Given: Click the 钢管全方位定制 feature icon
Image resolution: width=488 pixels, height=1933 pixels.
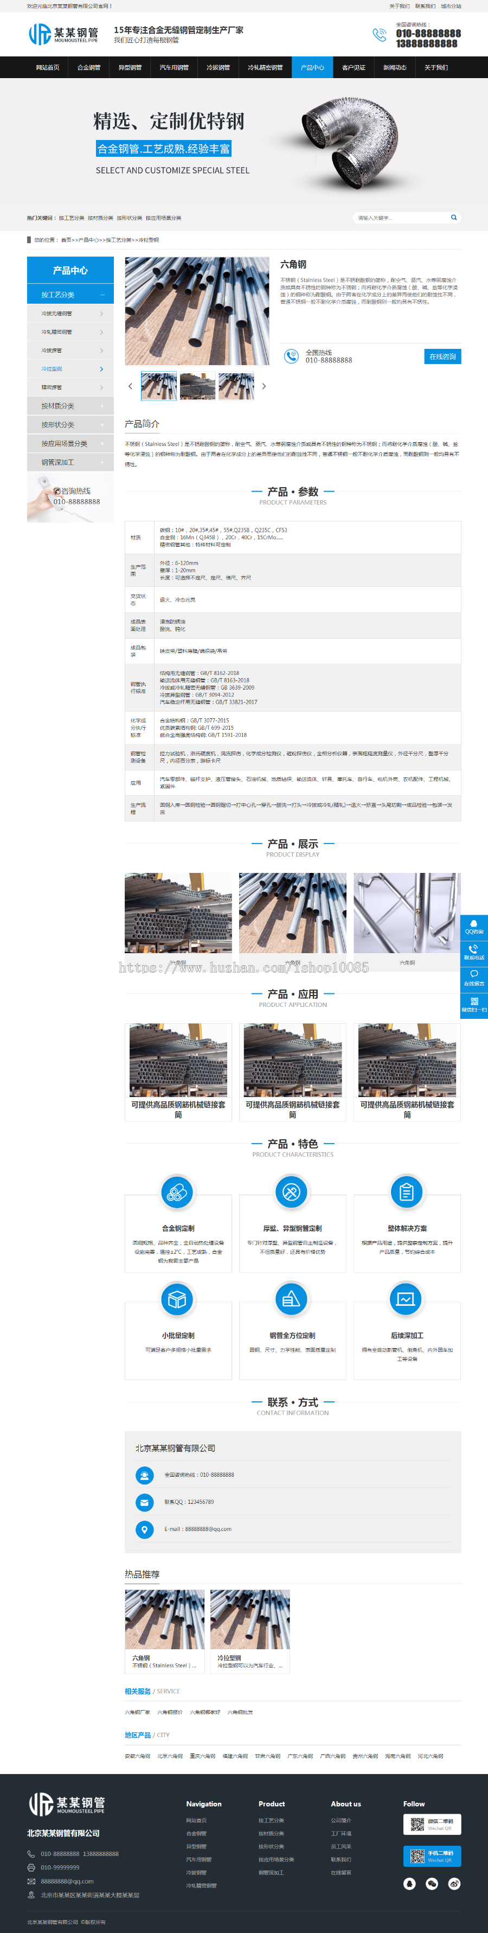Looking at the screenshot, I should tap(292, 1299).
